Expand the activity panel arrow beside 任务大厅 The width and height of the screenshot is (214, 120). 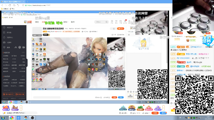pyautogui.click(x=21, y=108)
